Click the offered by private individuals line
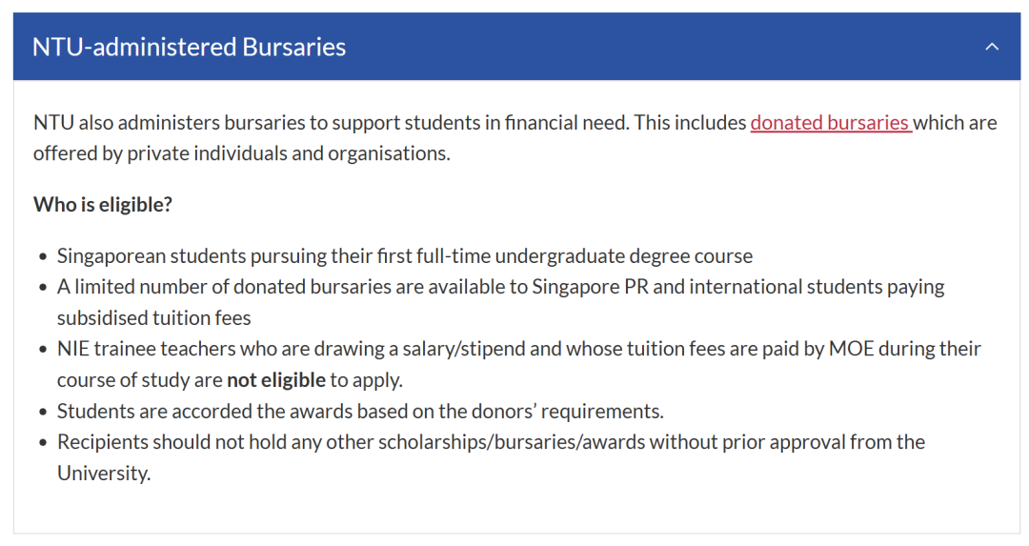This screenshot has height=546, width=1029. coord(242,153)
